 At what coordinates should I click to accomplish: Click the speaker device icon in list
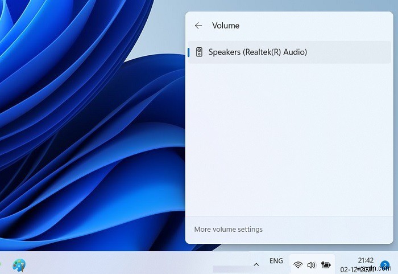tap(199, 52)
